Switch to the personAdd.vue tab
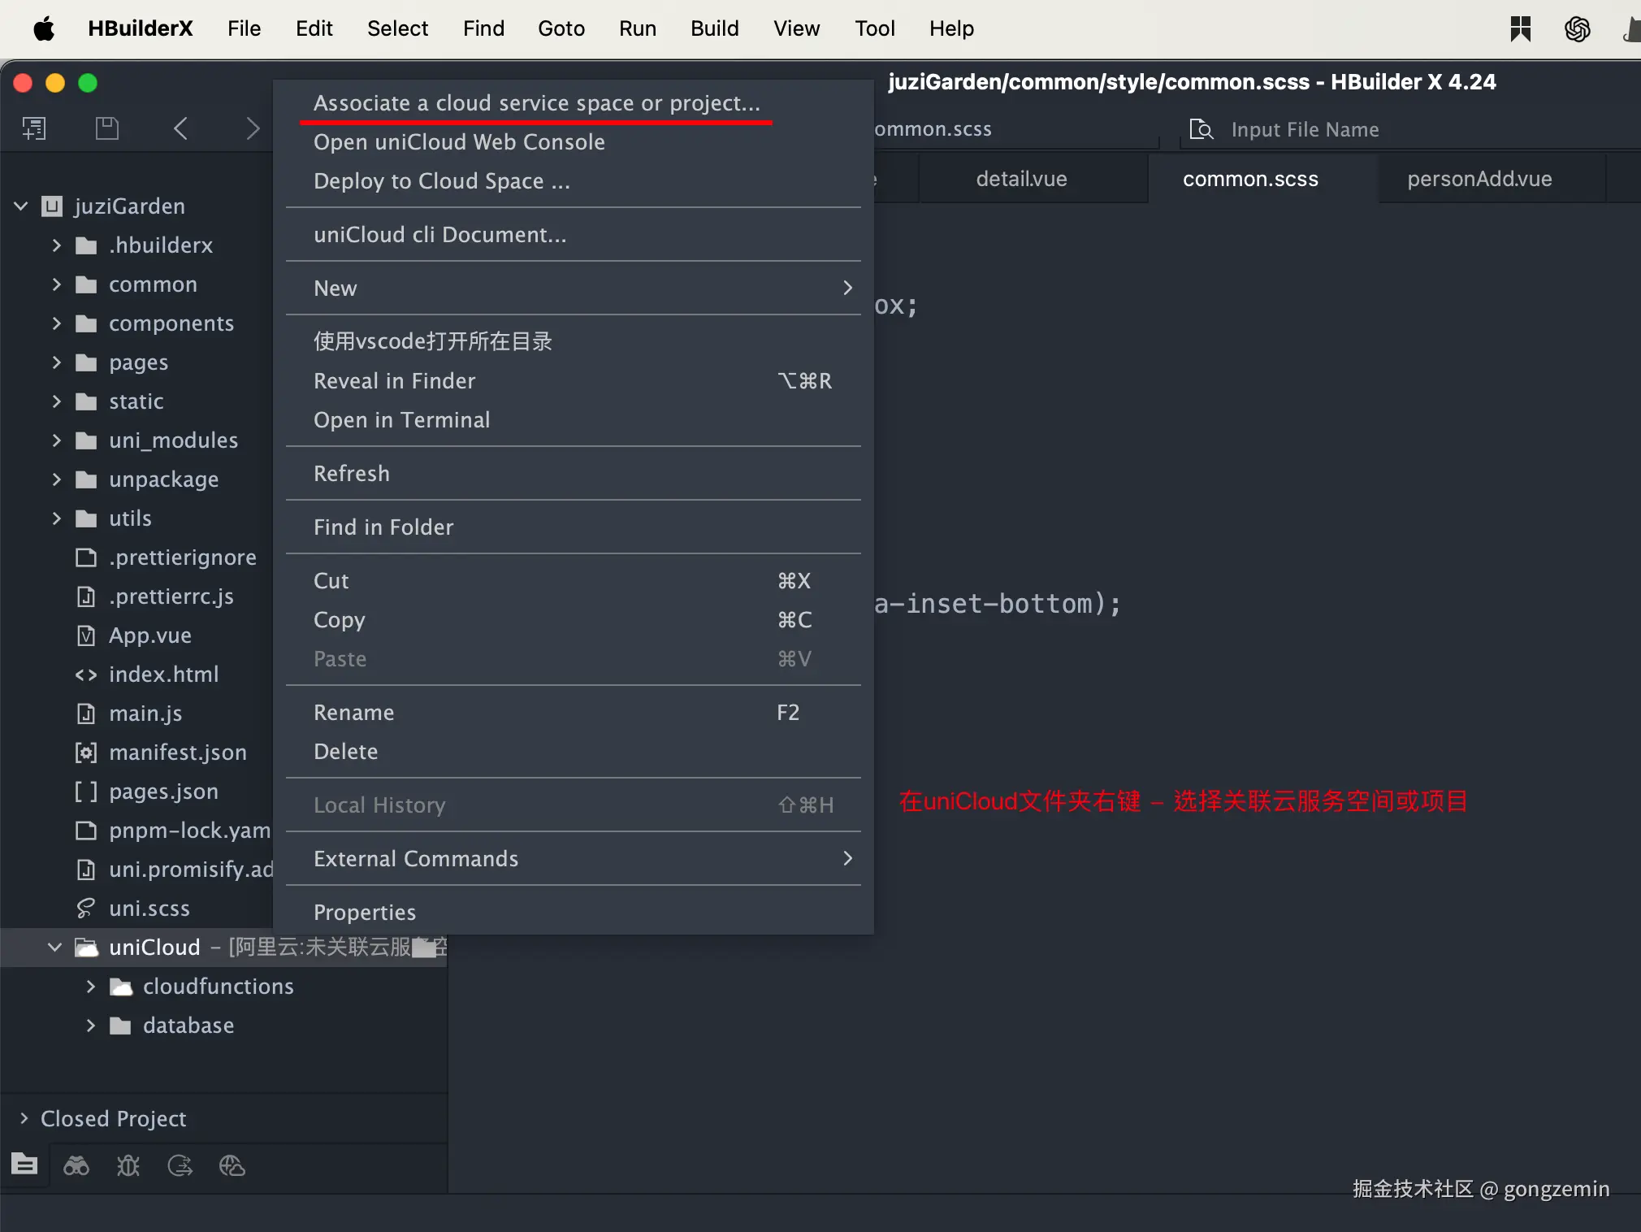Viewport: 1641px width, 1232px height. (1479, 180)
